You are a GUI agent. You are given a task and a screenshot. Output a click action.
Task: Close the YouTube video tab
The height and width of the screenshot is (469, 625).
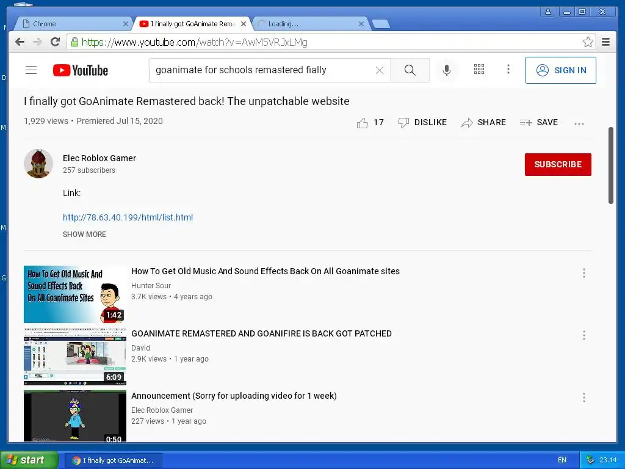pos(244,24)
